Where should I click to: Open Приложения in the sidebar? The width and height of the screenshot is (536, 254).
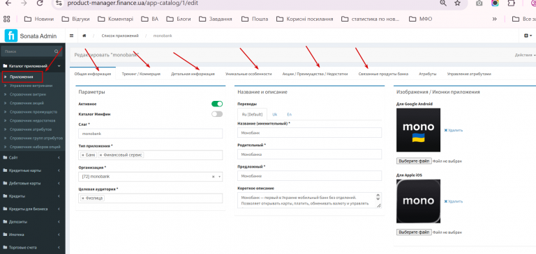[22, 77]
